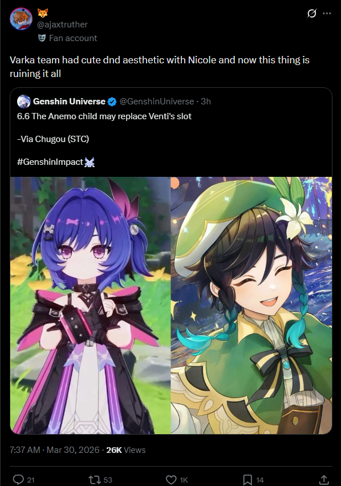
Task: Click the Grok slash-circle icon
Action: [311, 13]
